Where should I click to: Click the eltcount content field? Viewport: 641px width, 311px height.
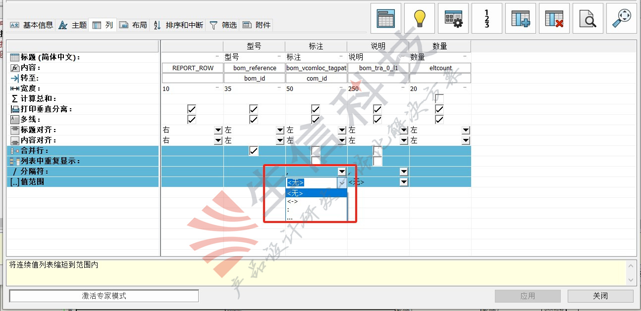click(x=440, y=68)
